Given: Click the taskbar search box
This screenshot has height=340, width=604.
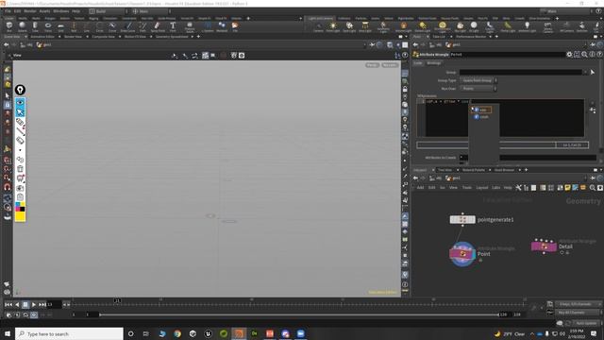Looking at the screenshot, I should coord(69,333).
